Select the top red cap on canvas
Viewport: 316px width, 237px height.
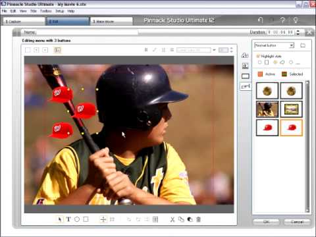click(x=61, y=95)
